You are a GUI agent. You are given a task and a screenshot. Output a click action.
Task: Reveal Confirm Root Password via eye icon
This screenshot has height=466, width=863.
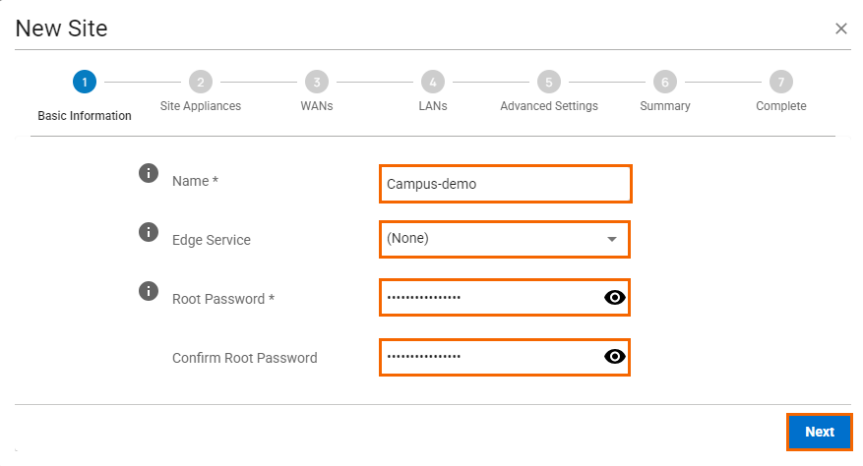614,357
